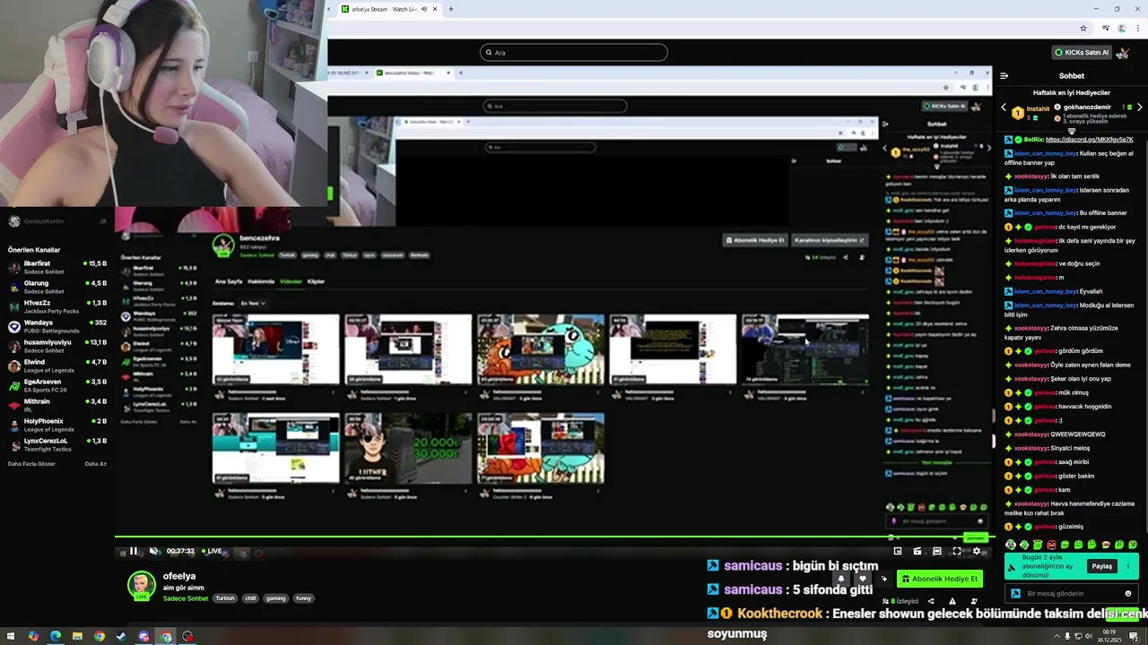1148x645 pixels.
Task: Open ilkerfirat channel in sidebar
Action: click(x=57, y=268)
